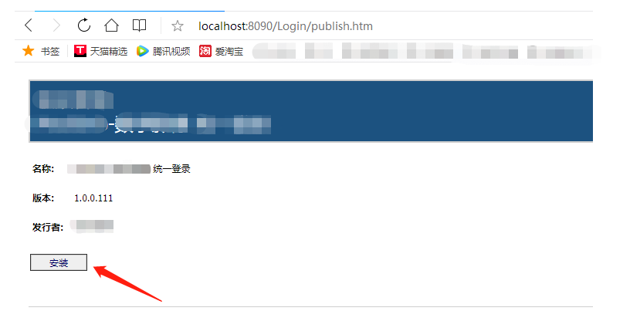Click the 发行者 publisher label
630x311 pixels.
pos(48,227)
